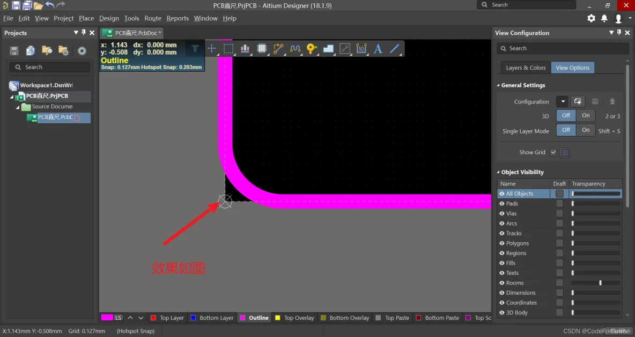Image resolution: width=635 pixels, height=337 pixels.
Task: Turn 3D view On
Action: (586, 116)
